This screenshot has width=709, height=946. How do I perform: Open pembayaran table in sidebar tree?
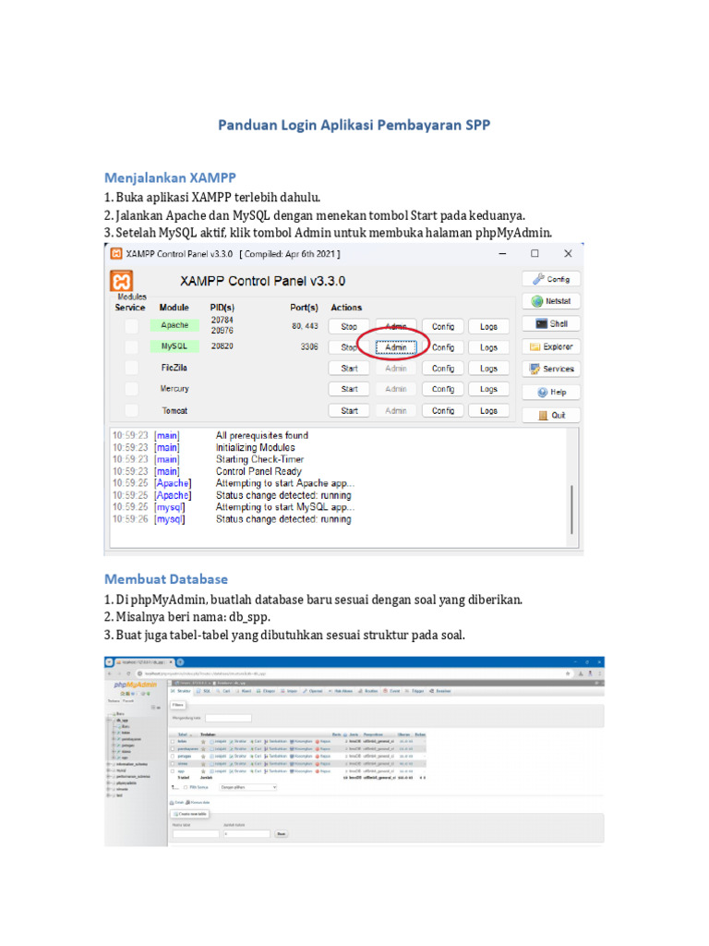(x=131, y=739)
